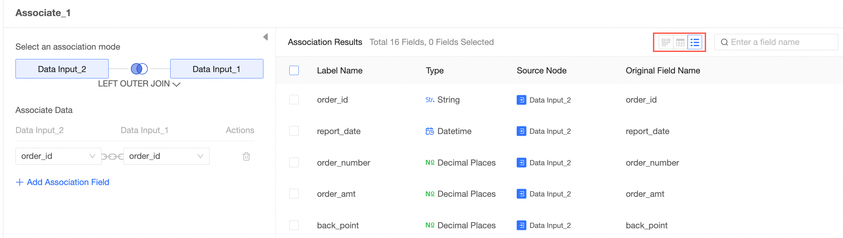Viewport: 843px width, 238px height.
Task: Check the order_id row checkbox
Action: (294, 100)
